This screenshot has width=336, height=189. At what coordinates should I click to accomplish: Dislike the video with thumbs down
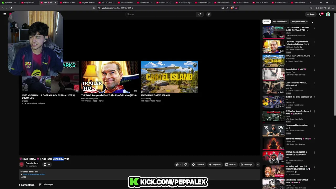pyautogui.click(x=186, y=165)
